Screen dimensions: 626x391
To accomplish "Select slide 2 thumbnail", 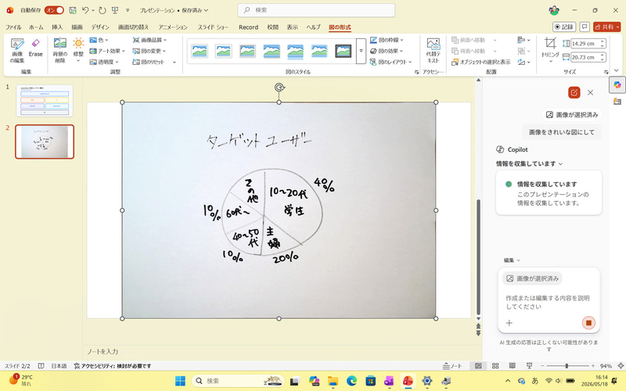I will (x=45, y=142).
